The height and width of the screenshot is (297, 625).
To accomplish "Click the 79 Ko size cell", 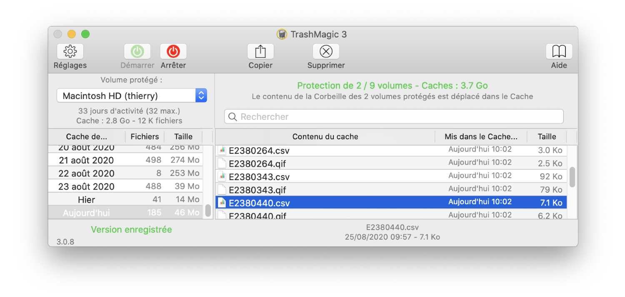I will [551, 190].
